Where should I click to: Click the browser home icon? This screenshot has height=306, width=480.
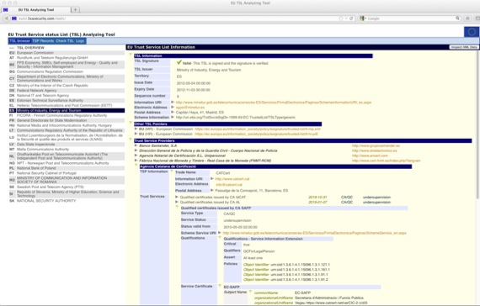(x=467, y=18)
